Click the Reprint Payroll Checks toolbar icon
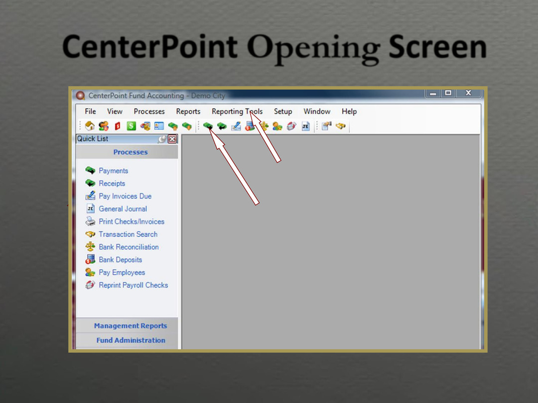 (291, 126)
